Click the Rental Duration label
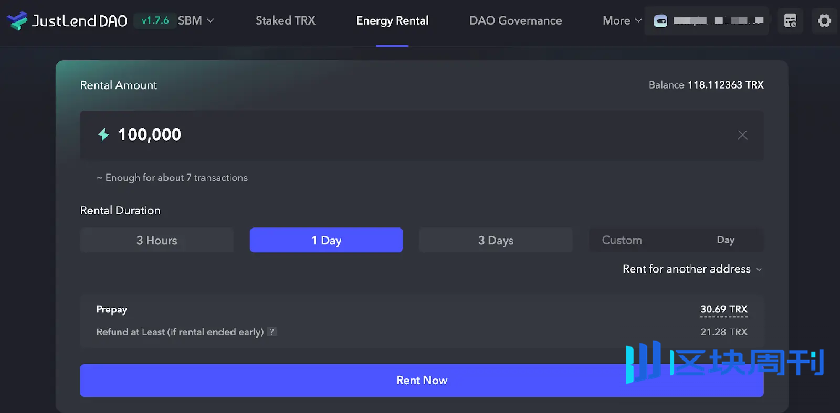The image size is (840, 413). pos(120,210)
